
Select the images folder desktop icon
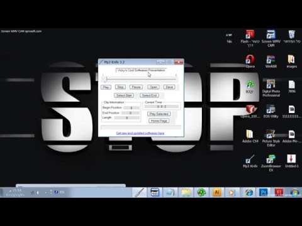click(x=292, y=62)
